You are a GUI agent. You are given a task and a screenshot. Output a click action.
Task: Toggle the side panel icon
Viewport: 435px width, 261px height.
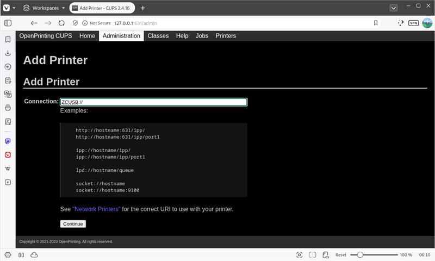click(8, 23)
